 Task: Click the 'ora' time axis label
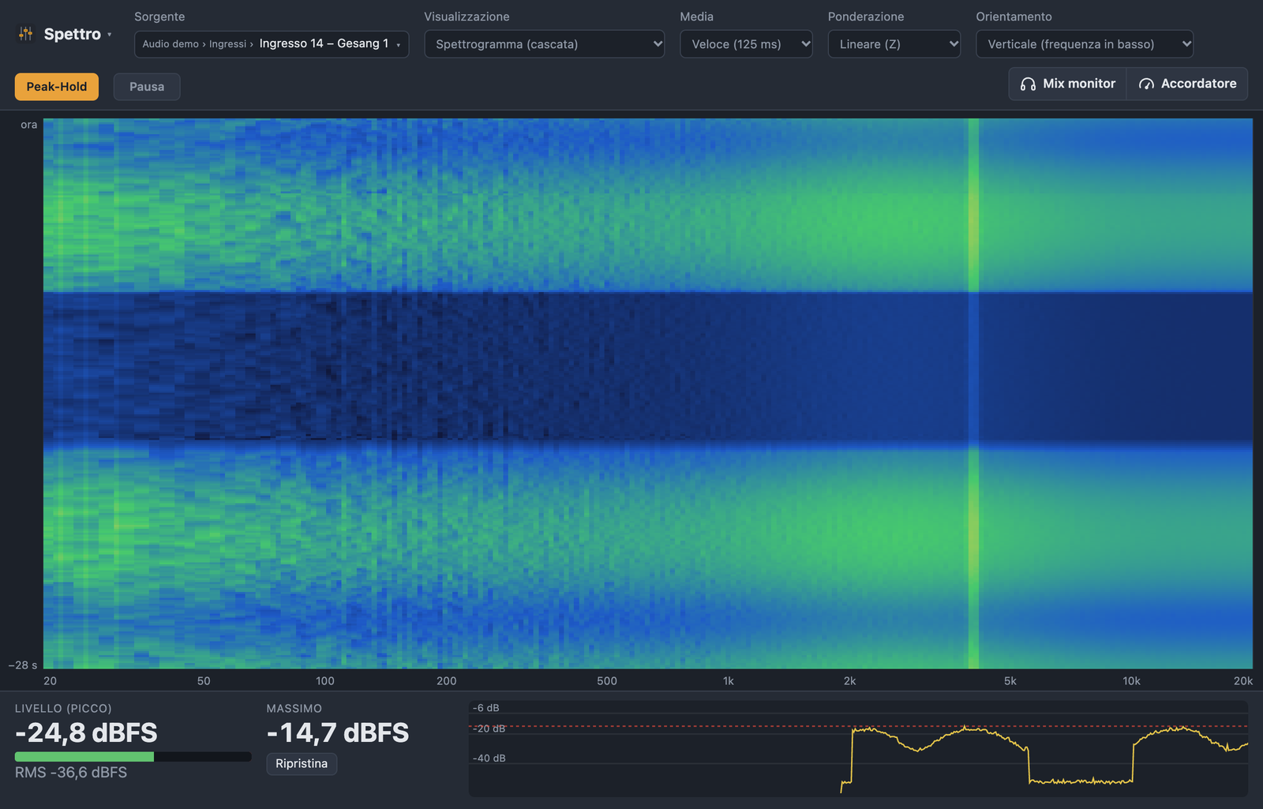tap(29, 125)
